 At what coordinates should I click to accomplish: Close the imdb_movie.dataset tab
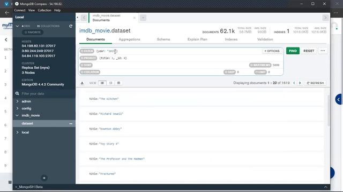point(135,18)
